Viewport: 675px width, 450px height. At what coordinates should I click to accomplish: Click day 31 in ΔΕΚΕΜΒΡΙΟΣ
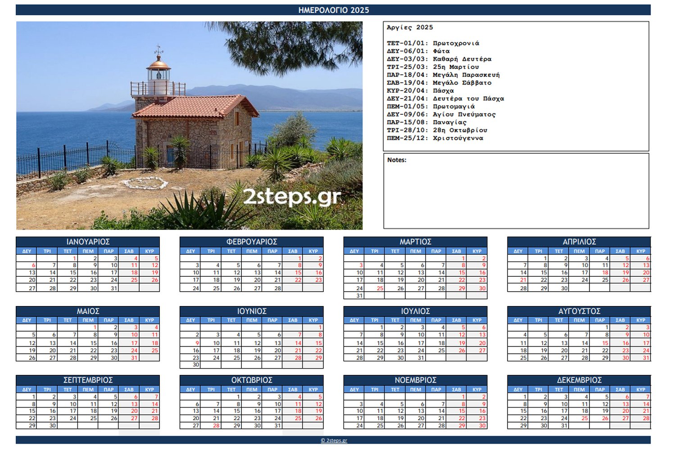pos(559,426)
